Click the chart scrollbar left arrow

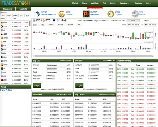[x=34, y=56]
